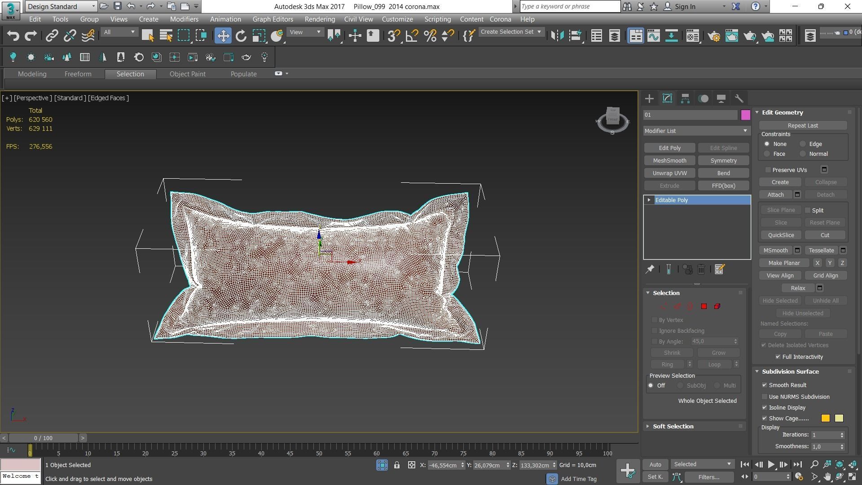This screenshot has width=862, height=485.
Task: Click the magenta object color swatch
Action: [745, 115]
